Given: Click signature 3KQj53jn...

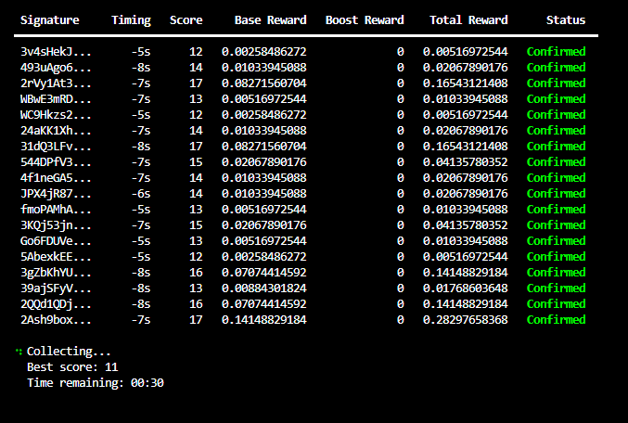Looking at the screenshot, I should pos(56,225).
